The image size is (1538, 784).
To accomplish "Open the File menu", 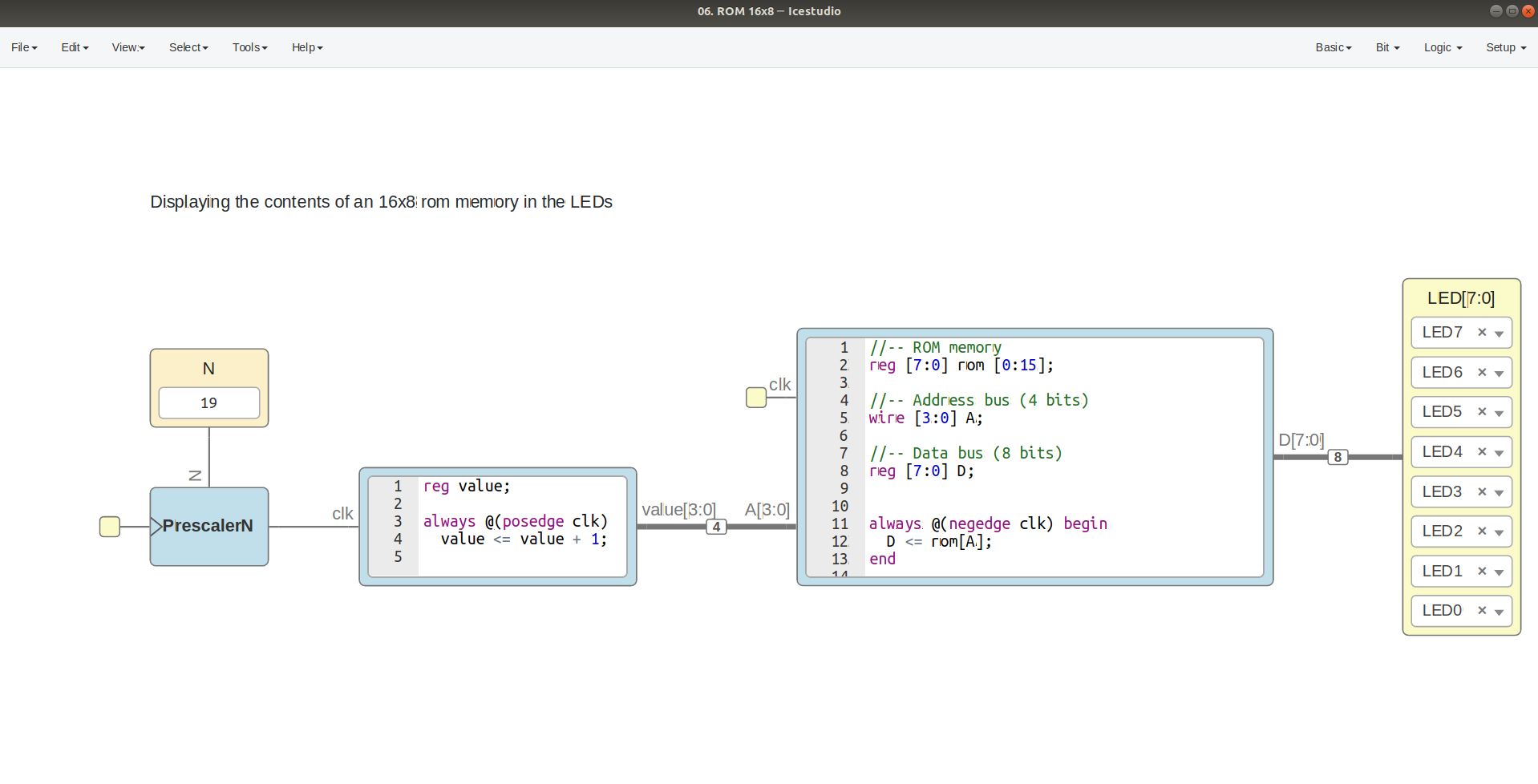I will (x=24, y=47).
